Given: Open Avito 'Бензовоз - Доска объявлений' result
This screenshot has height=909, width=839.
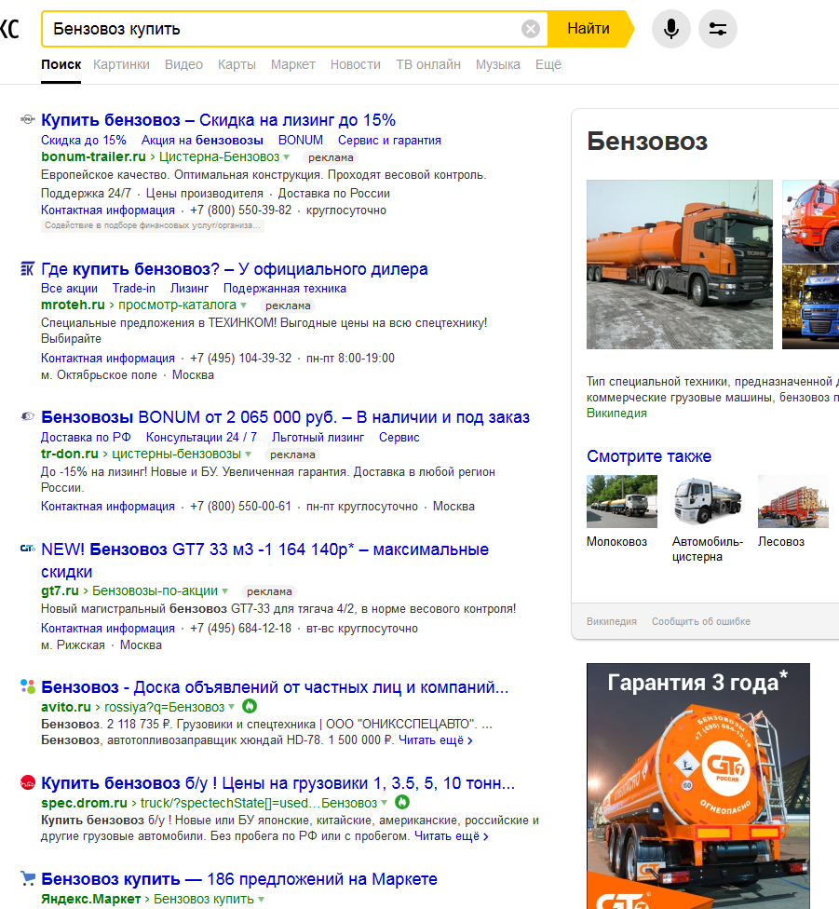Looking at the screenshot, I should click(x=275, y=687).
